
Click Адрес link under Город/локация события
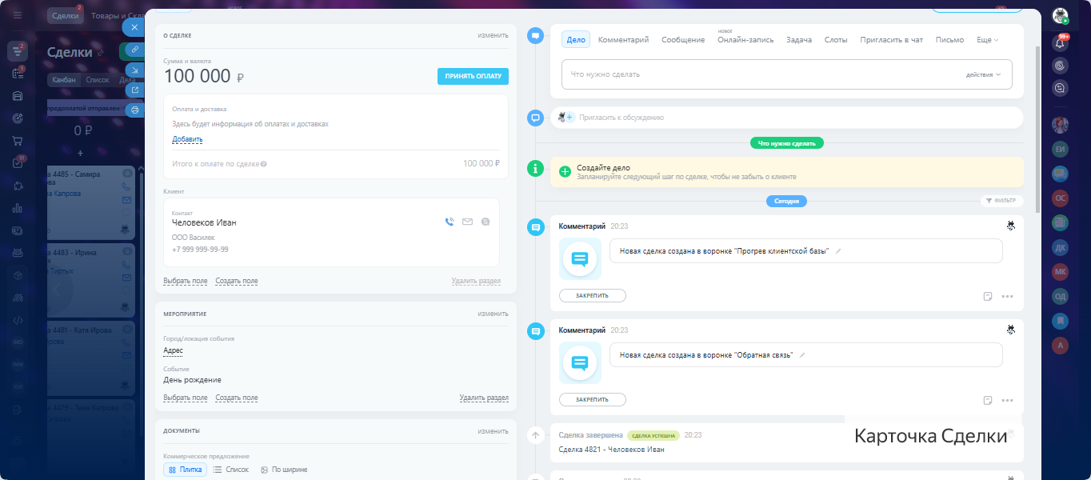(173, 350)
